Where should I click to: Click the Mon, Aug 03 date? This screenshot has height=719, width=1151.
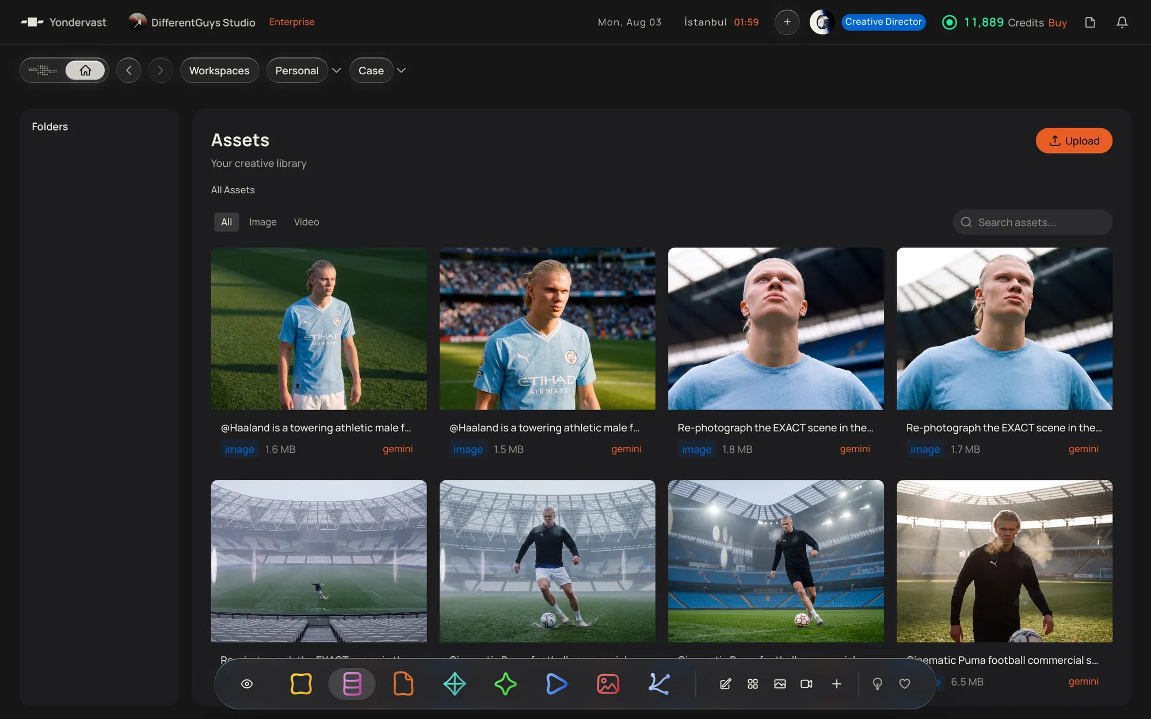click(630, 22)
